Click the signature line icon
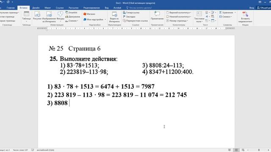Screen dimensions: 271x152 pyautogui.click(x=213, y=13)
